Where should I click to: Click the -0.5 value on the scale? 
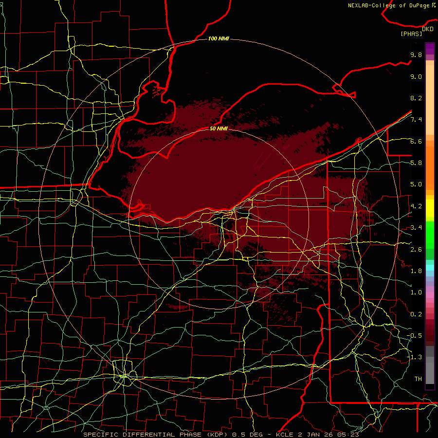[x=414, y=336]
